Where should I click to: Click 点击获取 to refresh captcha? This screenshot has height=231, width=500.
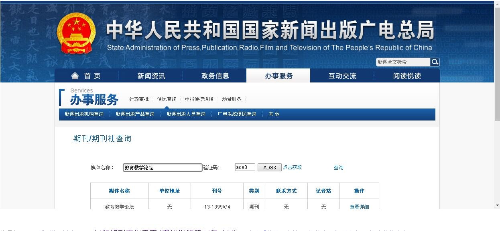click(292, 167)
